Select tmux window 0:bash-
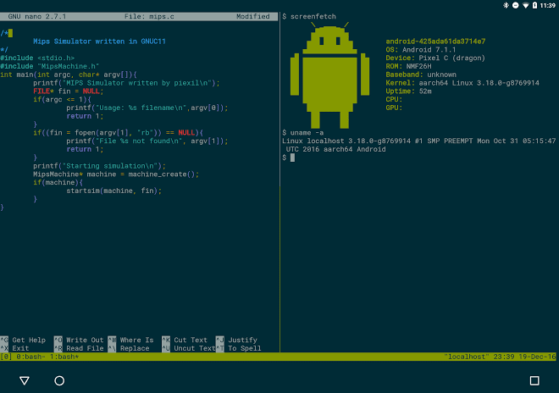 click(x=30, y=357)
